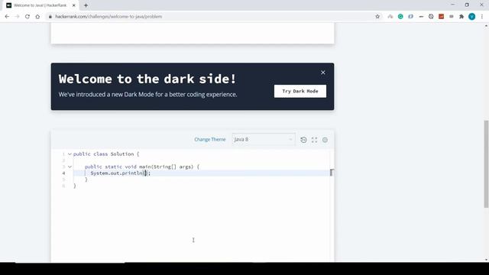Screen dimensions: 489x275
Task: Click the page vertical scrollbar thumb
Action: [486, 163]
